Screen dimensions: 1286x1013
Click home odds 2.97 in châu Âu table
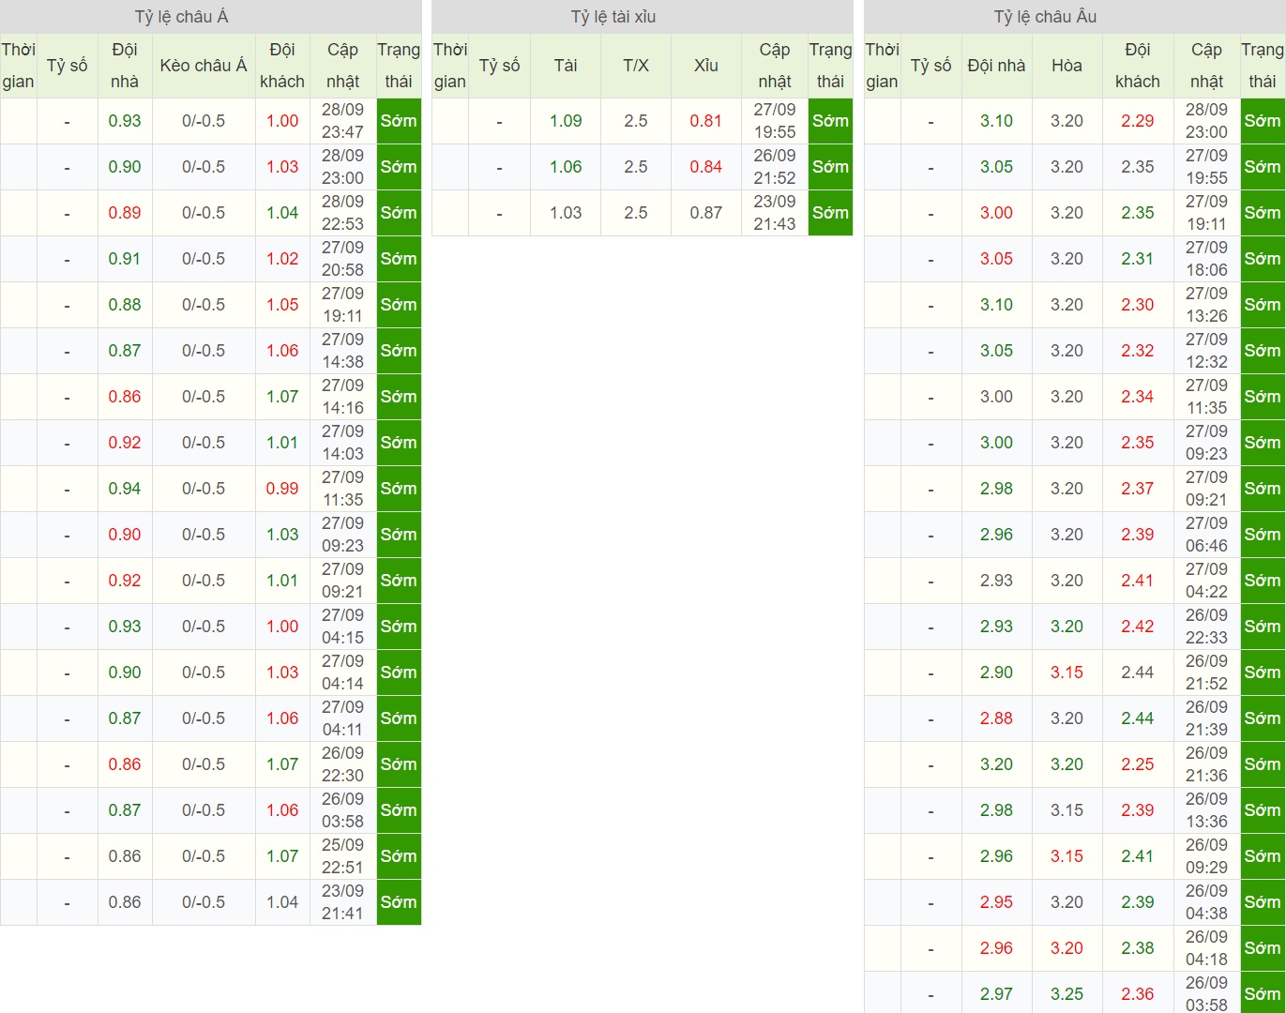[x=996, y=994]
